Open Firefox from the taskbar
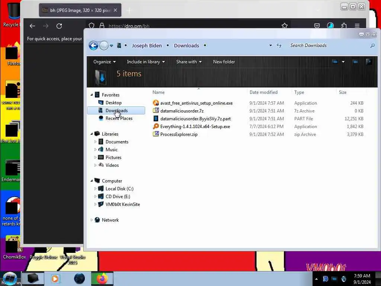The height and width of the screenshot is (286, 381). tap(102, 279)
